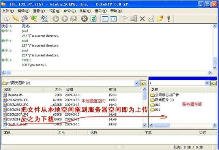Click log pane scroll down arrow
Viewport: 219px width, 150px height.
tap(215, 68)
